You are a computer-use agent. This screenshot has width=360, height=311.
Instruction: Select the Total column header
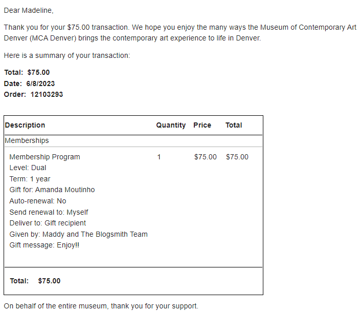tap(234, 125)
